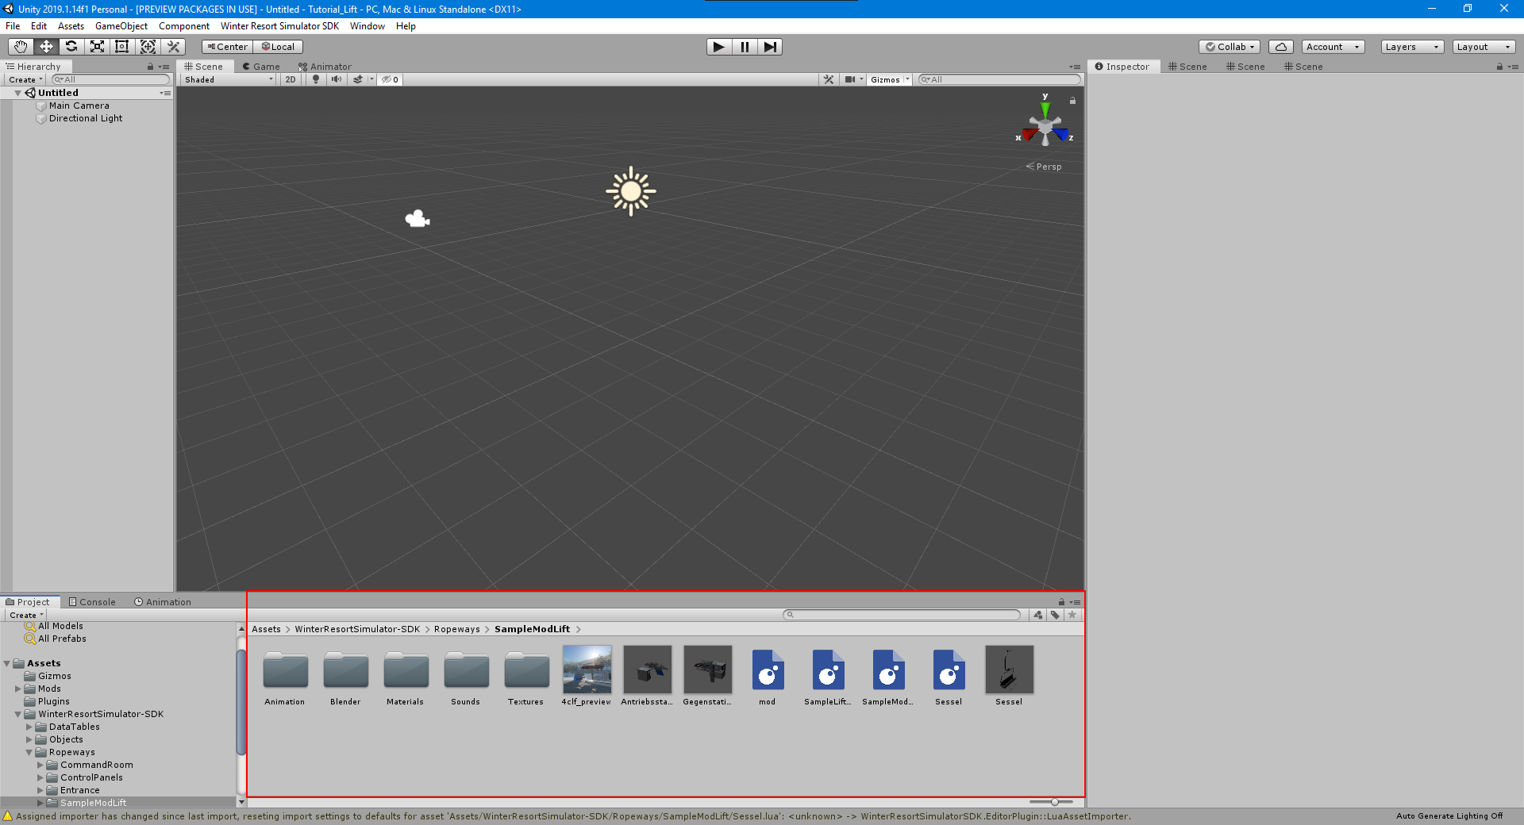The width and height of the screenshot is (1524, 825).
Task: Select the Animation folder thumbnail
Action: (x=285, y=671)
